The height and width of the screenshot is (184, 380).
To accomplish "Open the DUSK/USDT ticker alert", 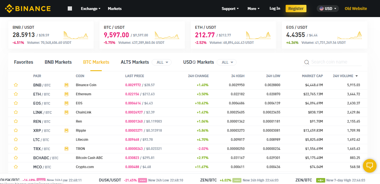I will 141,180.
